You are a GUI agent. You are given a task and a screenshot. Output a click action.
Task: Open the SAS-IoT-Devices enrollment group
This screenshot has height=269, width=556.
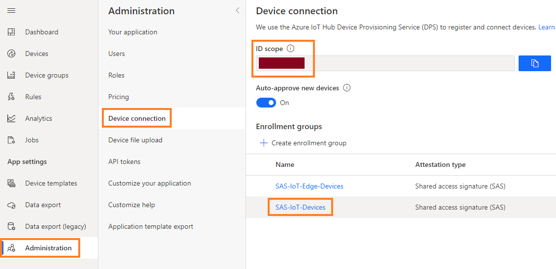[x=300, y=207]
